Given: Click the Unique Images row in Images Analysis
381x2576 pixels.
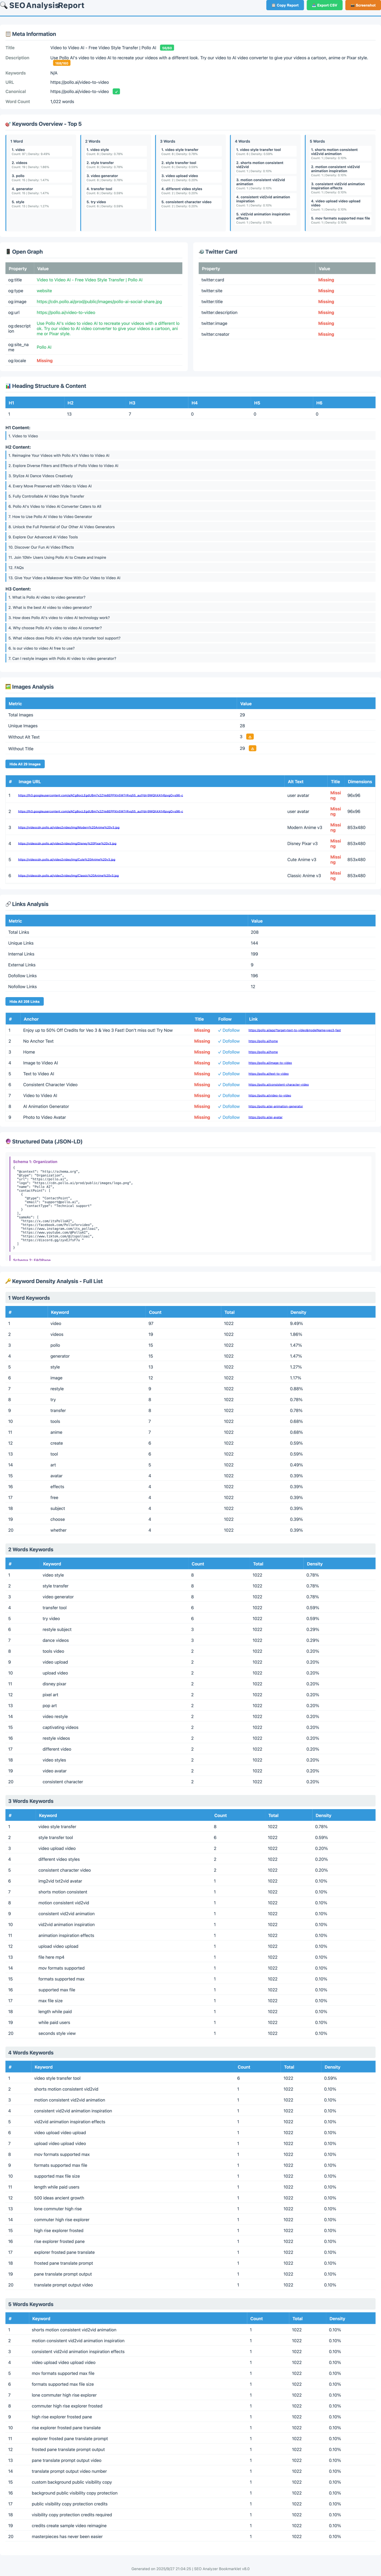Looking at the screenshot, I should coord(190,726).
